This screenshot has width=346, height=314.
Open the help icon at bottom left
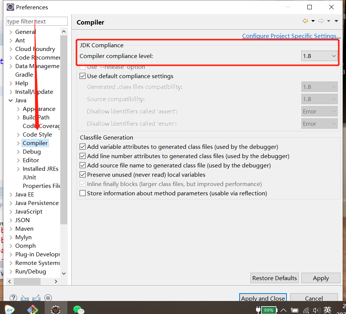(13, 298)
